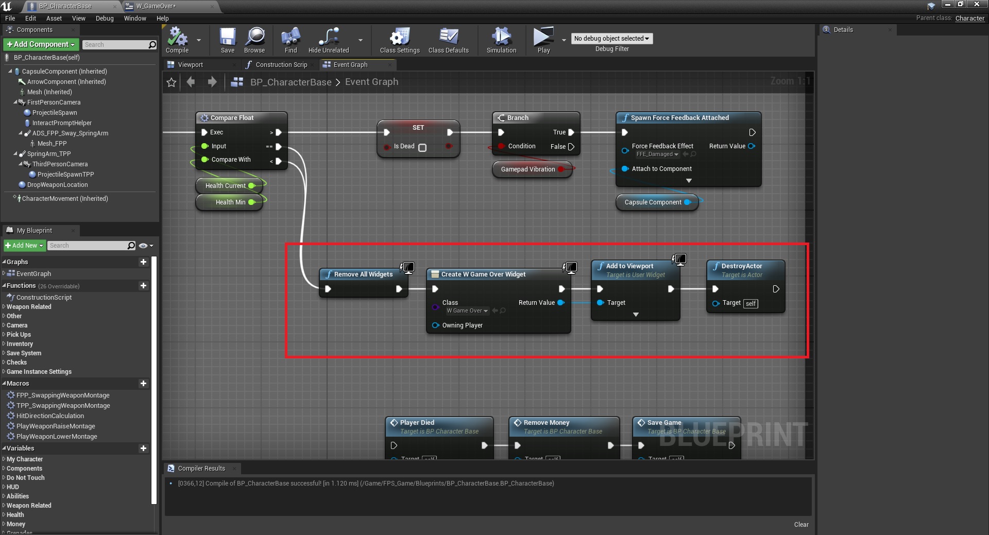The image size is (989, 535).
Task: Clear the Compiler Results log
Action: point(801,525)
